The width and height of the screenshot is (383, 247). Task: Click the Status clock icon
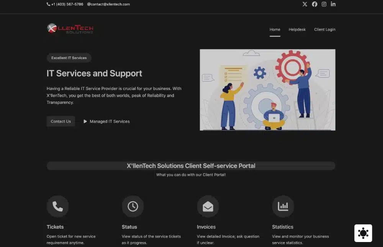[x=133, y=206]
